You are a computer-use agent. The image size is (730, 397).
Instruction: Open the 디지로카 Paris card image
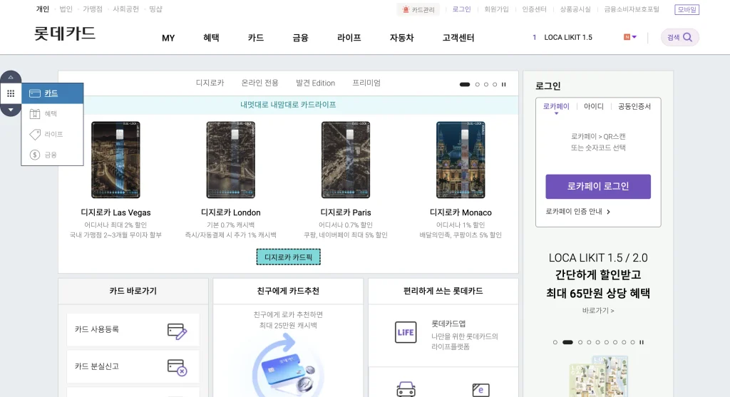[x=346, y=160]
